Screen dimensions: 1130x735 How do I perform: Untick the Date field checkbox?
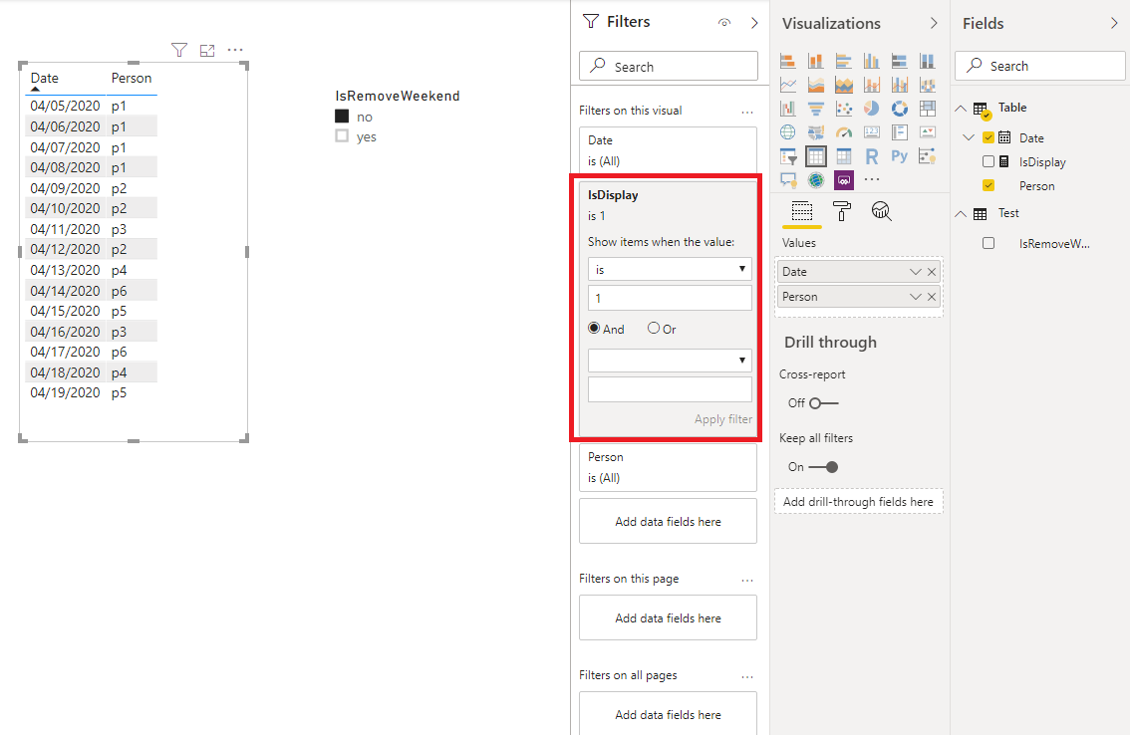click(x=989, y=137)
